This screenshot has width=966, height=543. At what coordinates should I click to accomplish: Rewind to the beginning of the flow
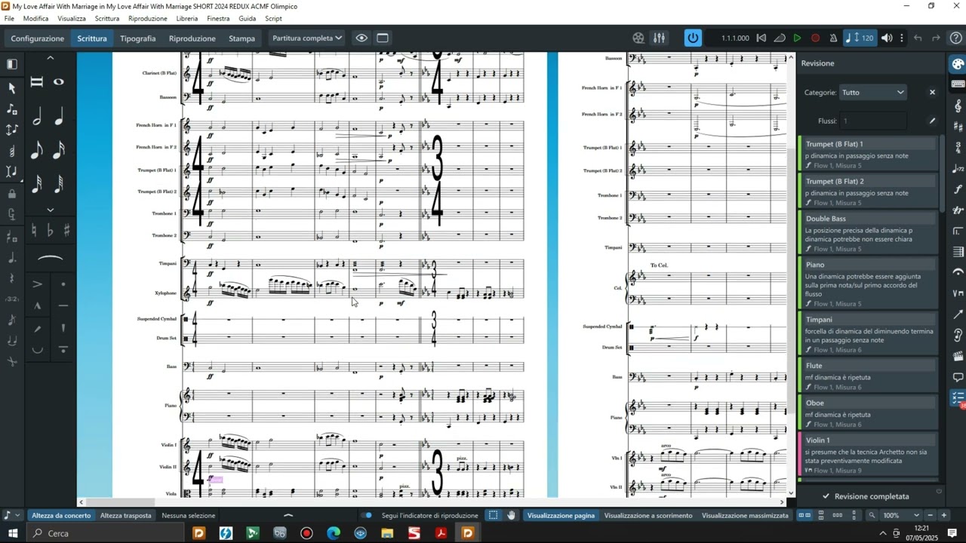pyautogui.click(x=761, y=38)
